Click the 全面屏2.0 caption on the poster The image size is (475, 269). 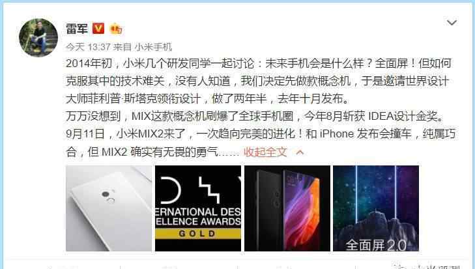(376, 245)
